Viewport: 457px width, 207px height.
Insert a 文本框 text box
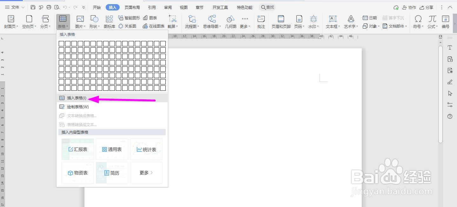332,22
